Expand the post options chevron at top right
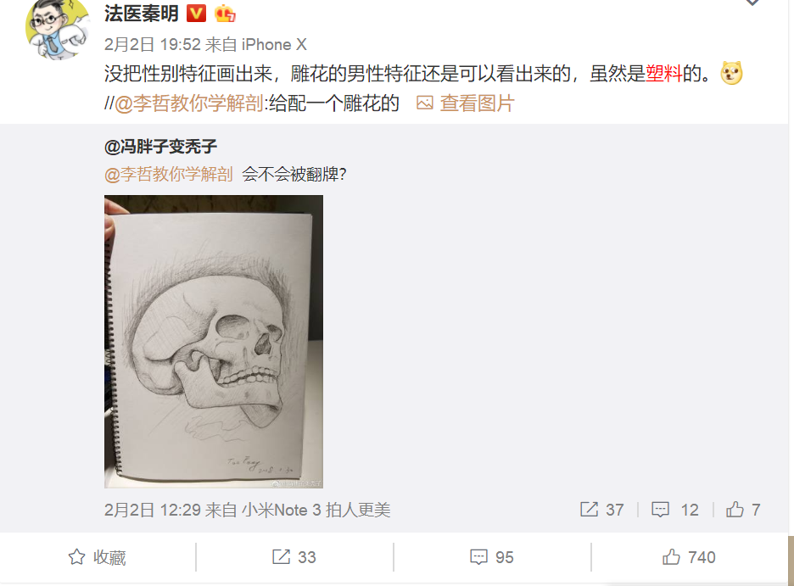Viewport: 794px width, 586px height. coord(752,3)
